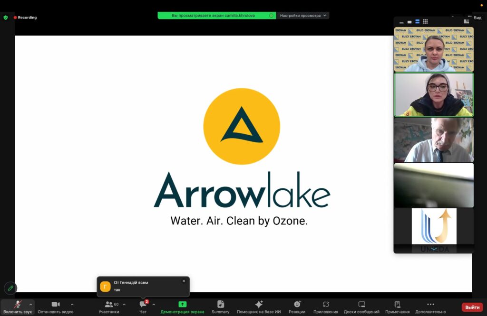This screenshot has height=316, width=487.
Task: Open Дополнительно more options
Action: pyautogui.click(x=430, y=307)
